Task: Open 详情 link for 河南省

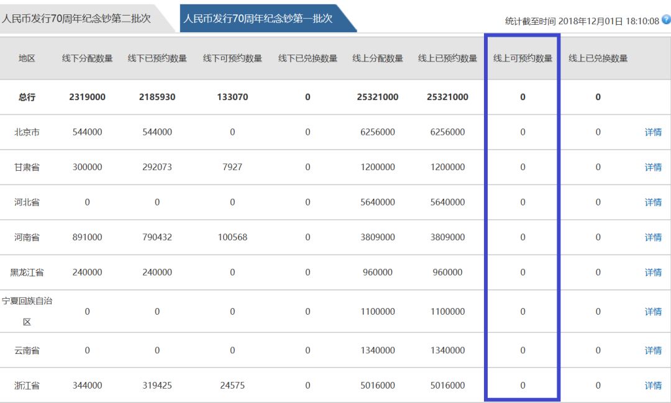Action: pyautogui.click(x=653, y=237)
